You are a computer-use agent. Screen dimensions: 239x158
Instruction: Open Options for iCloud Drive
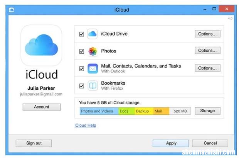(x=208, y=34)
